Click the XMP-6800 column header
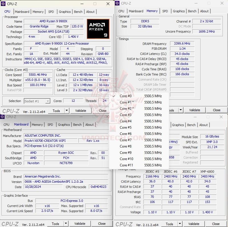 [x=207, y=172]
